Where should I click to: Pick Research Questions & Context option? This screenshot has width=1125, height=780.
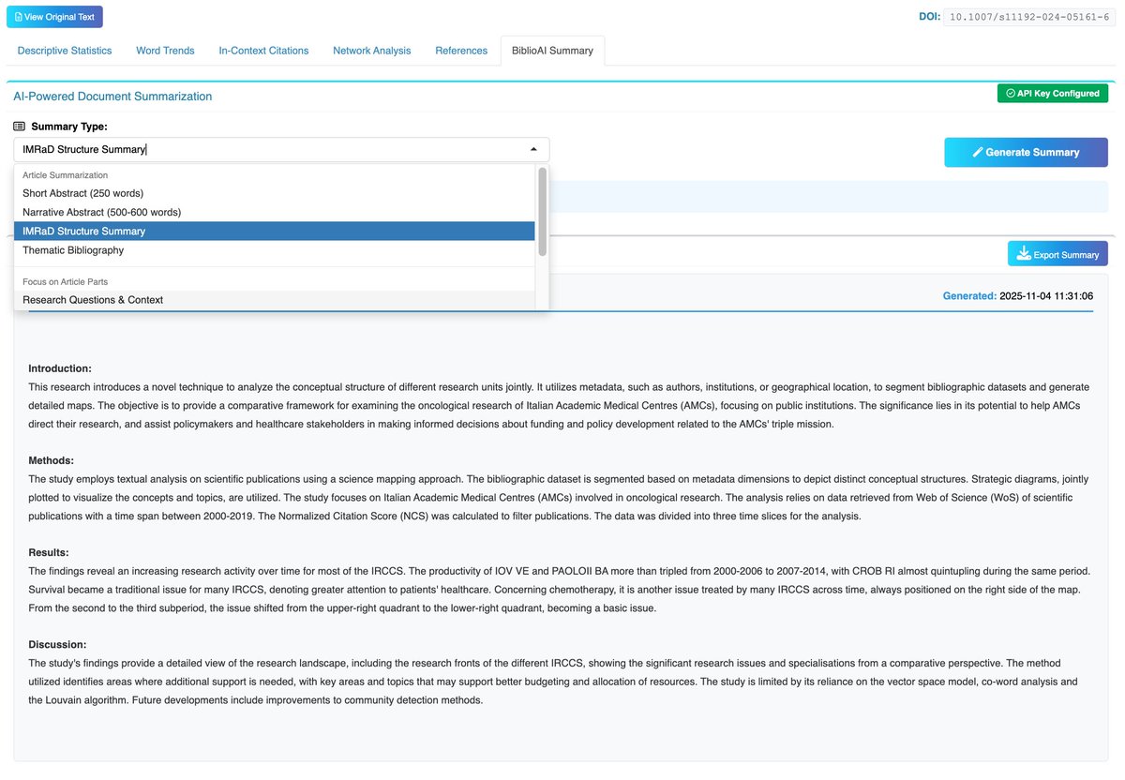pyautogui.click(x=274, y=300)
